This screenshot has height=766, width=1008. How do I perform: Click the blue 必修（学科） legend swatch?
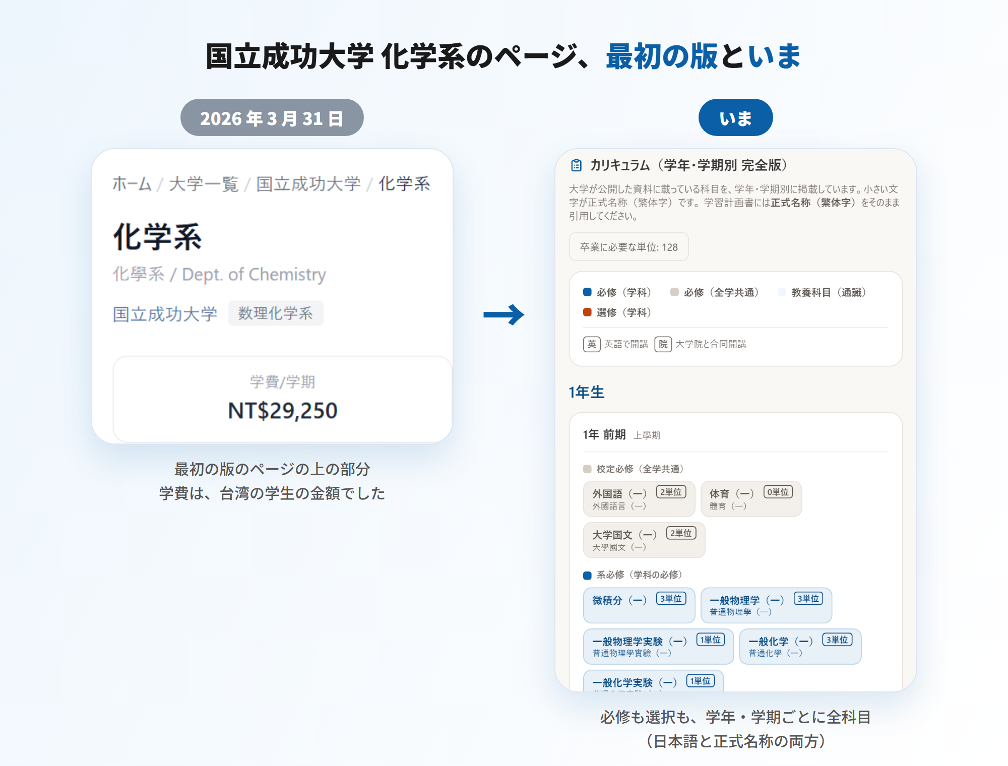tap(587, 292)
